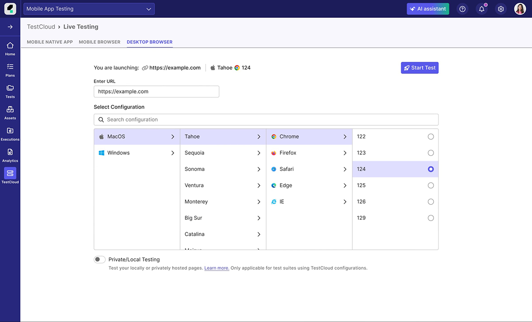Image resolution: width=532 pixels, height=322 pixels.
Task: Click the TestCloud breadcrumb link
Action: (x=41, y=27)
